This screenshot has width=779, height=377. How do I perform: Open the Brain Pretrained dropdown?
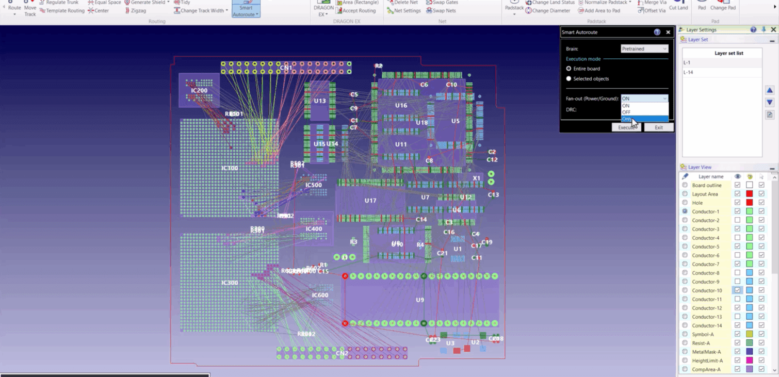[644, 48]
